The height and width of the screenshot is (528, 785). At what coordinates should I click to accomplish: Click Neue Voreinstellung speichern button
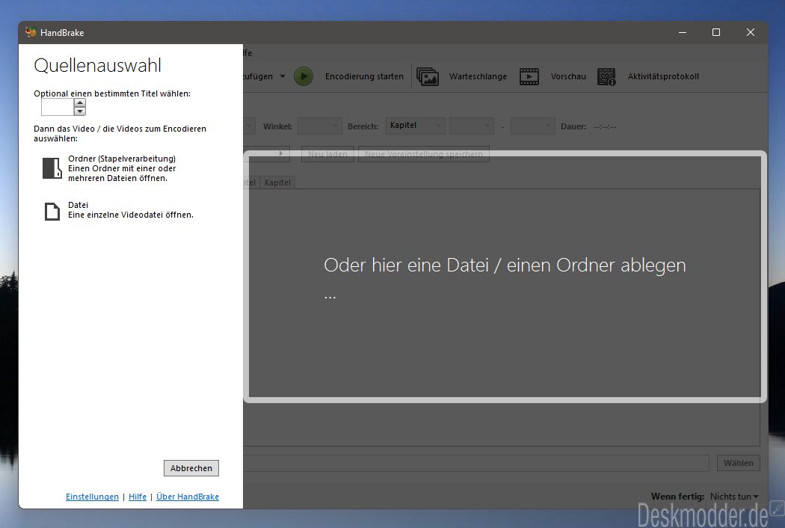(424, 154)
